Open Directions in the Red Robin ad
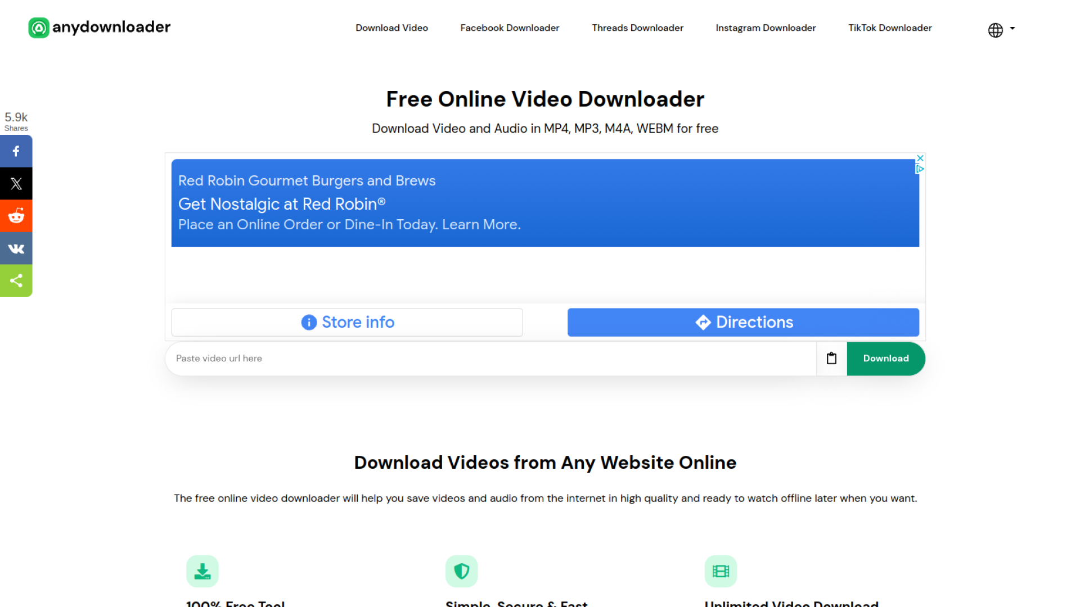 (x=742, y=322)
